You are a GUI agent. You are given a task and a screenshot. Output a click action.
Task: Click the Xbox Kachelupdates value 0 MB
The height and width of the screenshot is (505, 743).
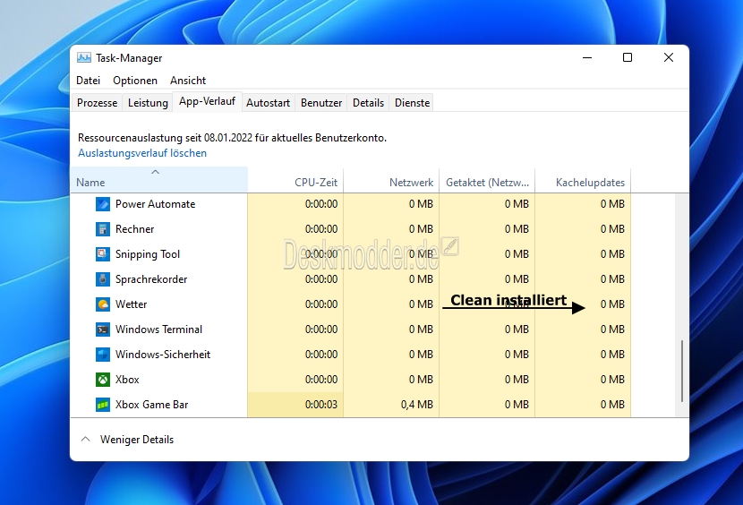click(612, 380)
